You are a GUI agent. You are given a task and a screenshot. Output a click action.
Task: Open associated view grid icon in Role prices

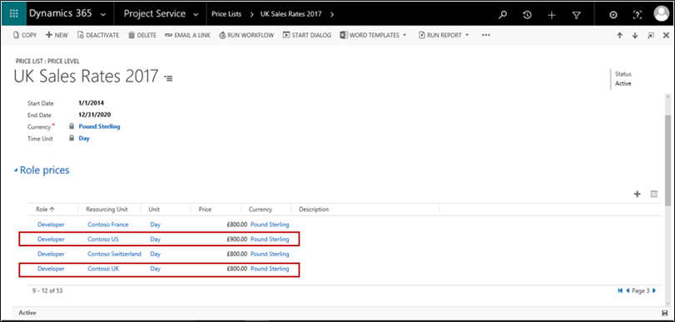pos(654,194)
